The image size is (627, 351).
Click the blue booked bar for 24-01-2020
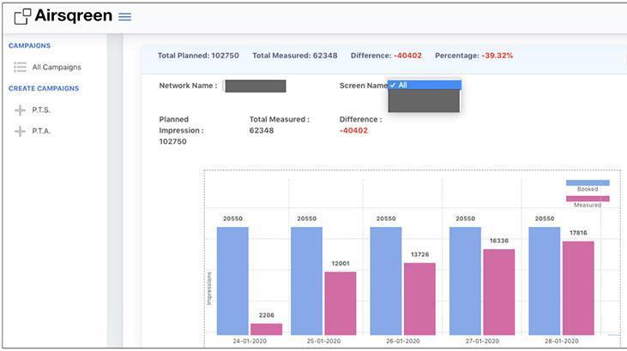pos(232,281)
